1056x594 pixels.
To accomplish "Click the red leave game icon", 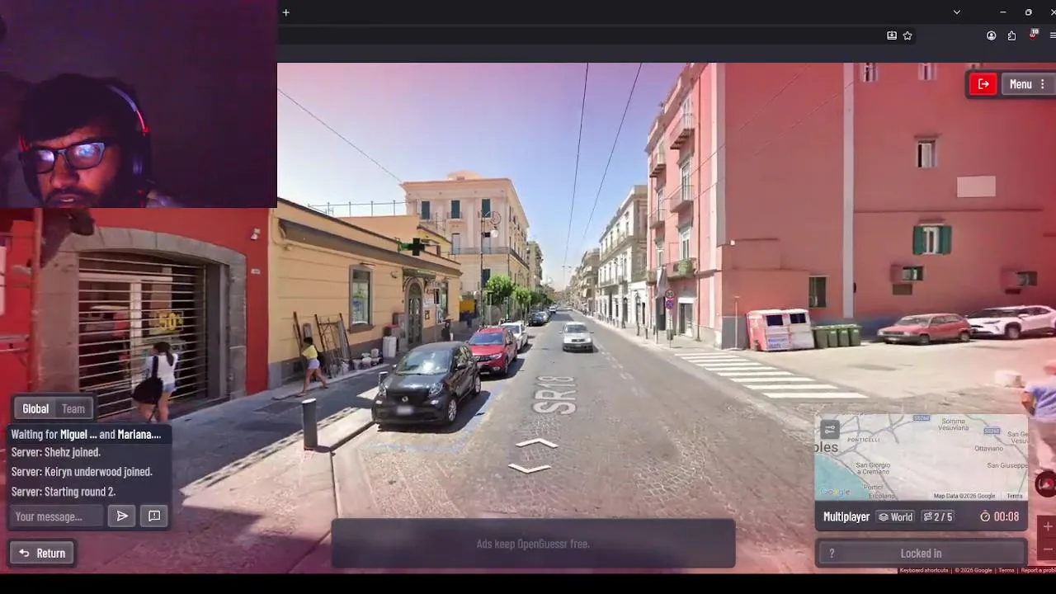I will [983, 84].
